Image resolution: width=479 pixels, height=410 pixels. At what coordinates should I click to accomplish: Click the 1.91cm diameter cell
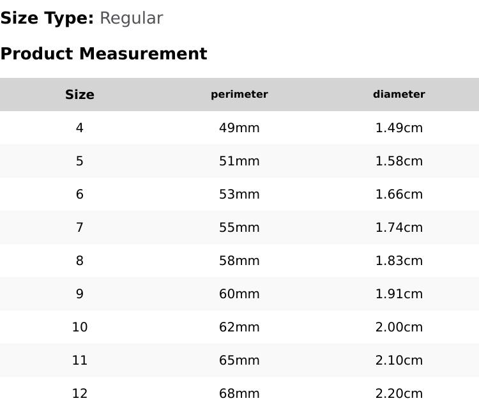pyautogui.click(x=399, y=294)
